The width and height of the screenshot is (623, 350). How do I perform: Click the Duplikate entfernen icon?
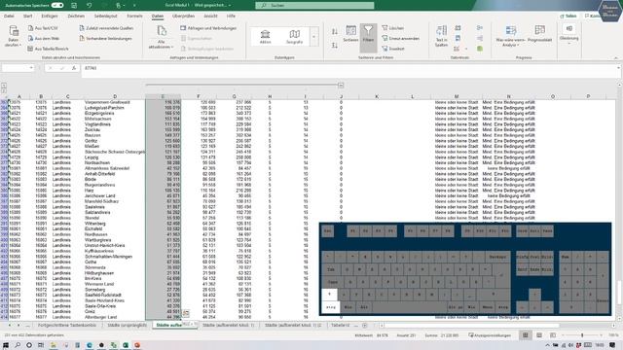click(458, 39)
